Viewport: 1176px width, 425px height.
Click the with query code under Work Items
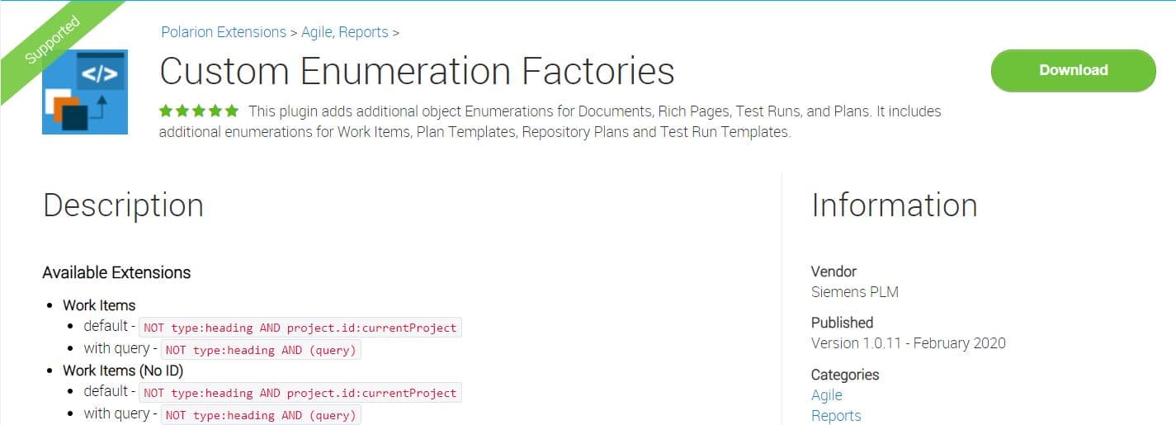click(261, 350)
